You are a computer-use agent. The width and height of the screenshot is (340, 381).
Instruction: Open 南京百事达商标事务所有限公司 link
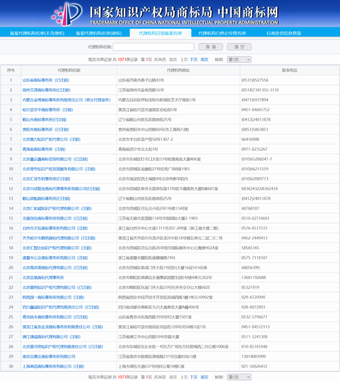click(49, 356)
